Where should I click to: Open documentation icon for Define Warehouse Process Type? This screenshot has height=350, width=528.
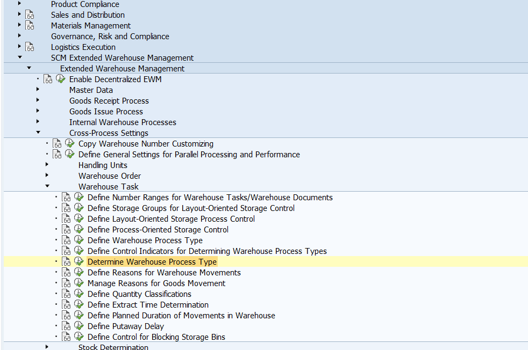coord(66,240)
